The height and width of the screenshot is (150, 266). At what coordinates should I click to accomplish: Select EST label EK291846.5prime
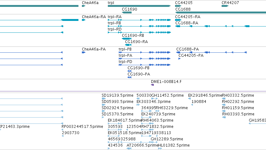[205, 95]
